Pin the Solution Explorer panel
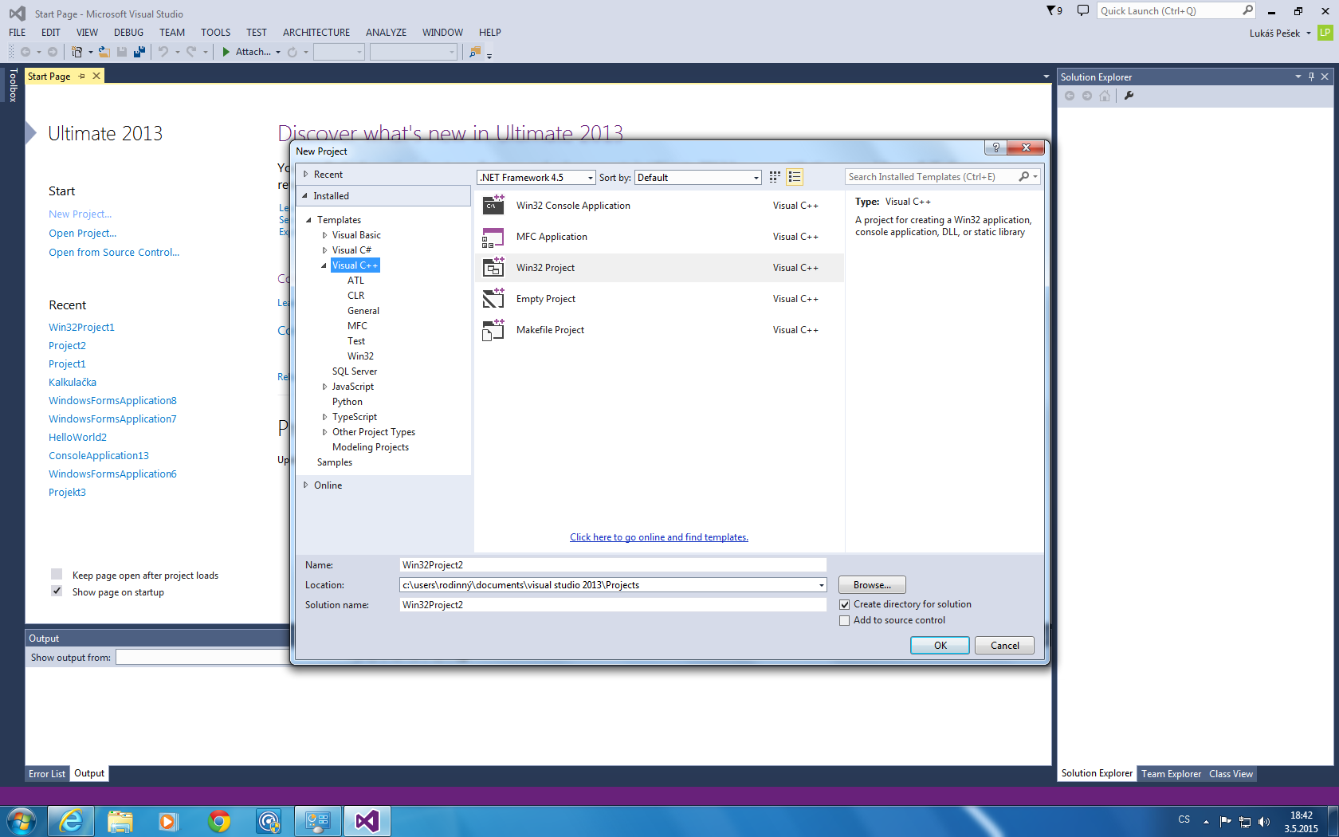This screenshot has width=1339, height=837. click(x=1311, y=77)
